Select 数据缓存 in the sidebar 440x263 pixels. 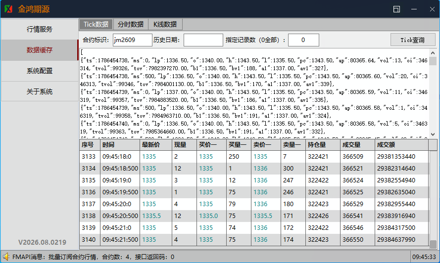point(40,50)
